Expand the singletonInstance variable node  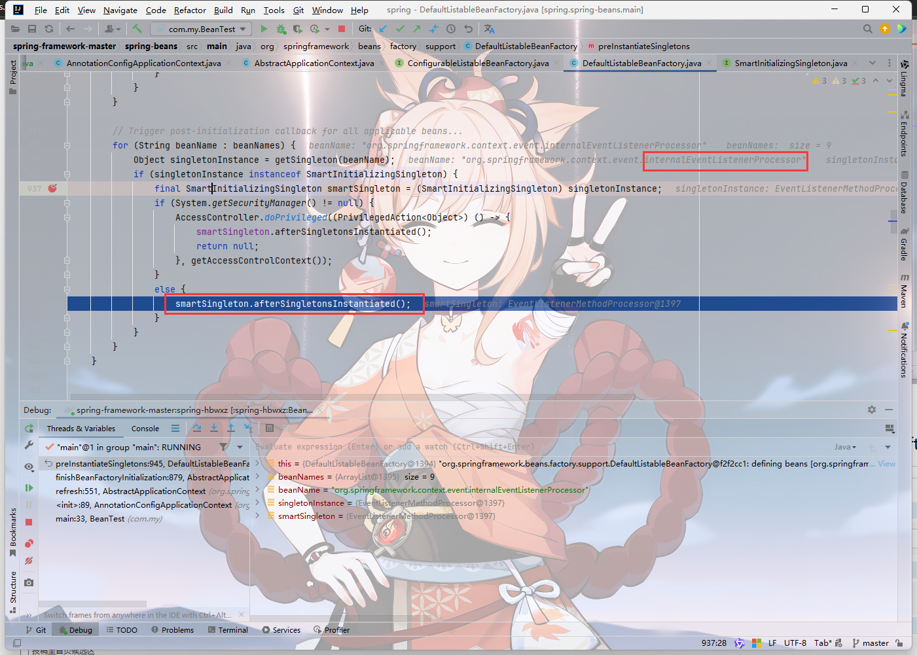257,503
